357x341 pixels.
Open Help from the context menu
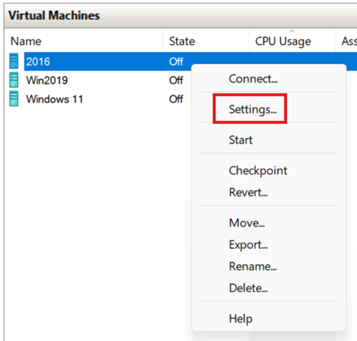(x=241, y=319)
